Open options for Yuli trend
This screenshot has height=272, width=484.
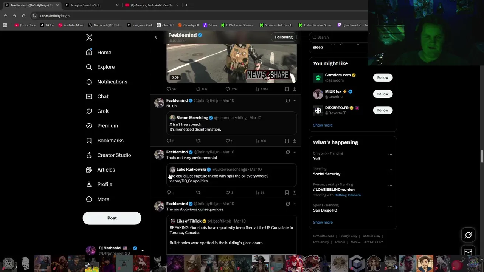click(x=390, y=154)
